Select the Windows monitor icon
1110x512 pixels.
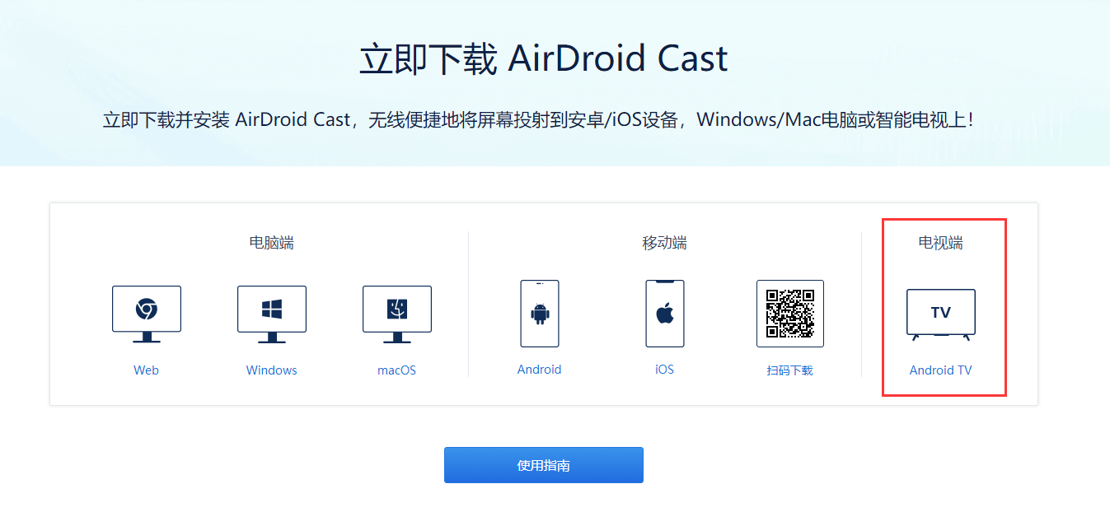(x=272, y=314)
